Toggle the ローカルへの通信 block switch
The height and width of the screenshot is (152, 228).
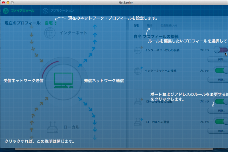(221, 122)
